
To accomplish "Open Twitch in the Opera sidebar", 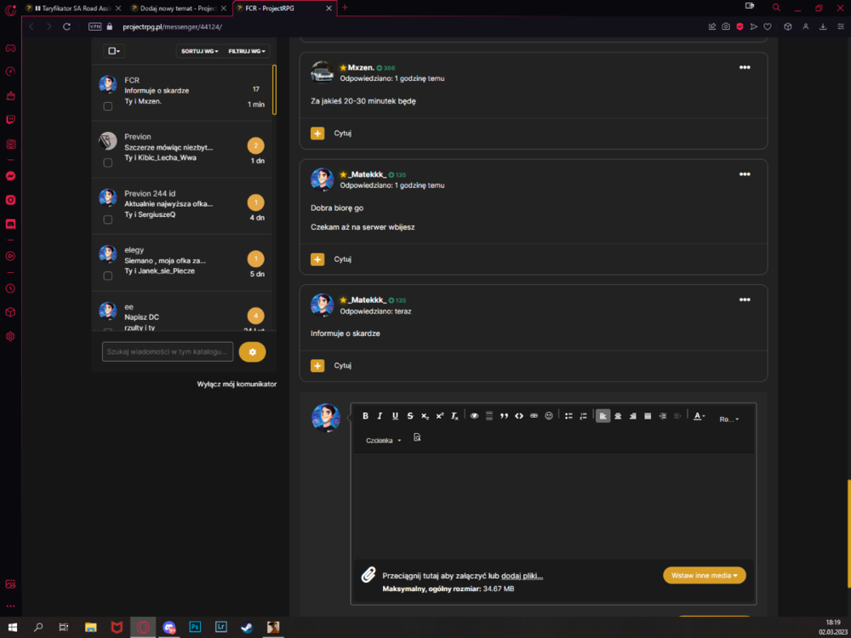I will pos(10,120).
